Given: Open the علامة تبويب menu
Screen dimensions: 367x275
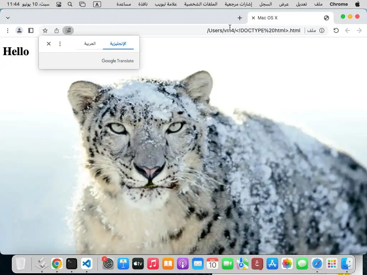Looking at the screenshot, I should (166, 4).
